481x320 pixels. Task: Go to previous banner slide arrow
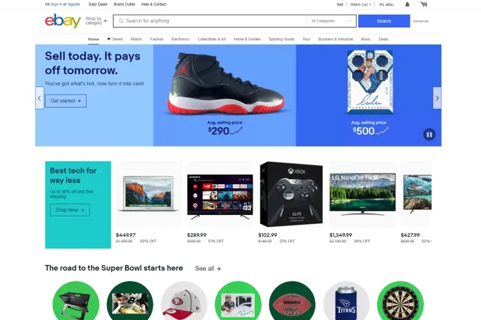tap(39, 98)
